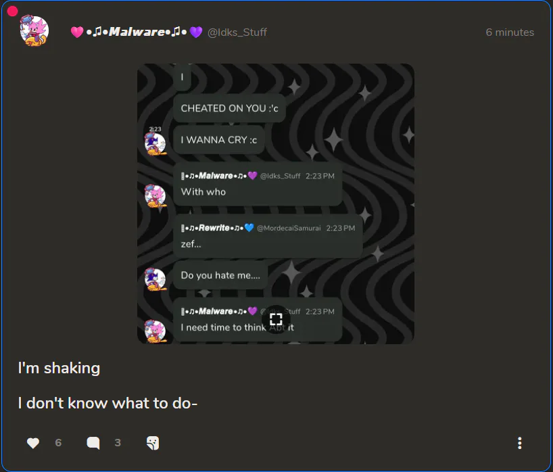Click the red dot at the top-left corner
The height and width of the screenshot is (472, 553).
[12, 11]
